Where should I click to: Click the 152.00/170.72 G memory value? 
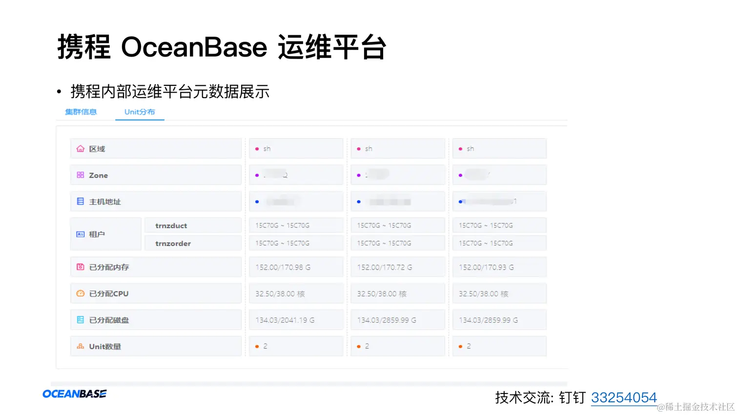click(385, 267)
